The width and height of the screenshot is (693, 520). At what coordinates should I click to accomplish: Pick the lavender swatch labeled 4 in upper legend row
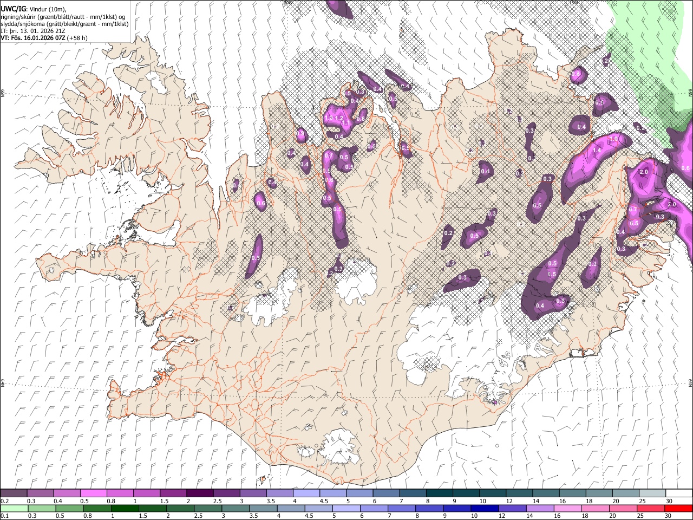pos(306,493)
